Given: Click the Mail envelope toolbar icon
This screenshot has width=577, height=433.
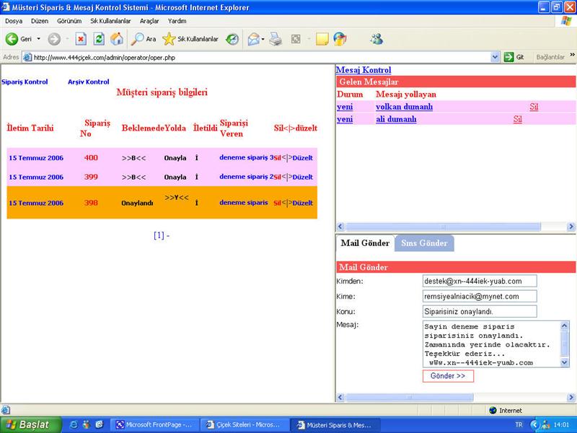Looking at the screenshot, I should 254,39.
